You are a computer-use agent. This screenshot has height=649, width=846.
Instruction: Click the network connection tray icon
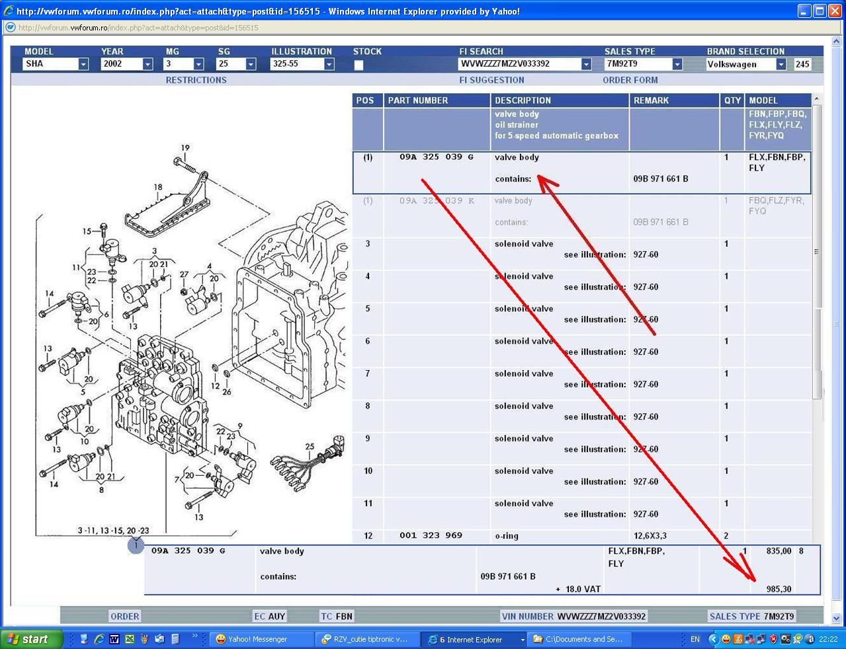[x=761, y=639]
